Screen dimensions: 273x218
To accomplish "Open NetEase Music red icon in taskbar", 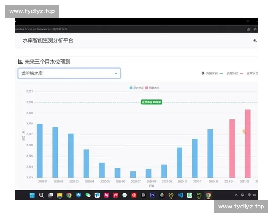I will coord(134,195).
